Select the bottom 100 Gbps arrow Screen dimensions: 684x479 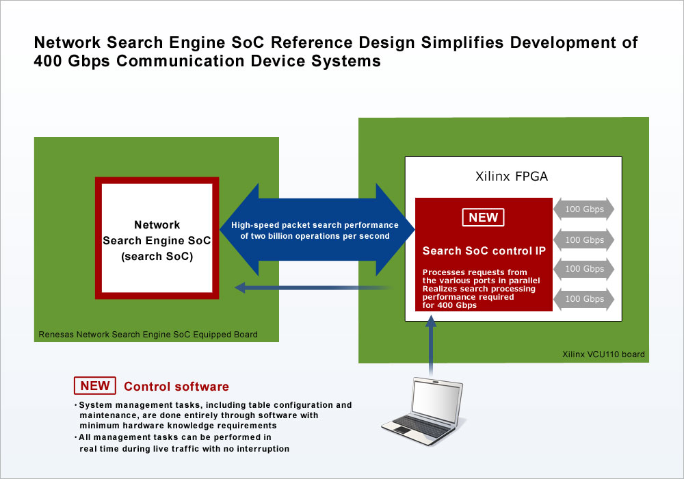coord(583,299)
